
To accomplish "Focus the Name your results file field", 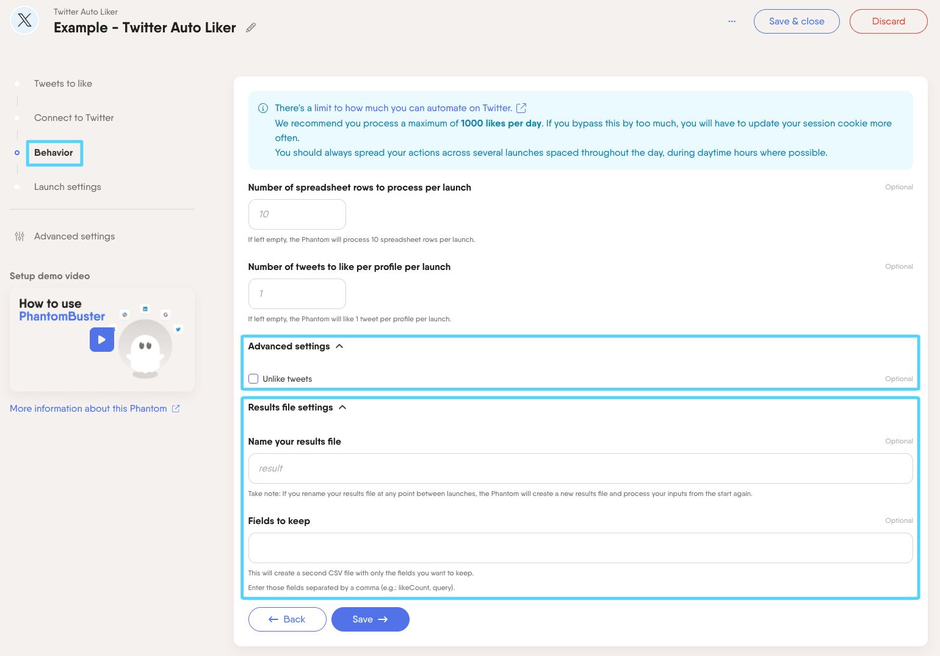I will (x=580, y=468).
